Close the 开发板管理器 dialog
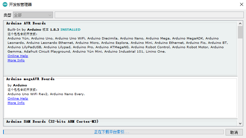This screenshot has width=246, height=138. (242, 4)
